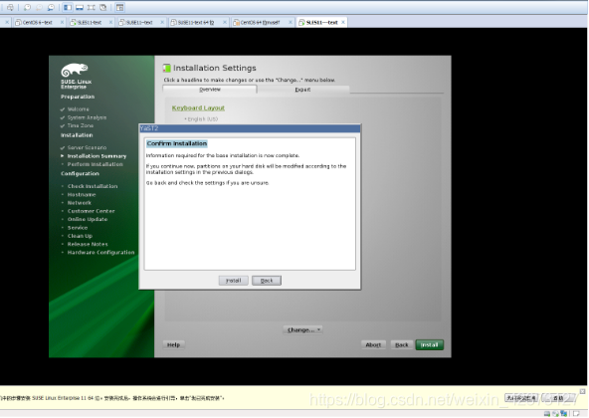Click the Online Update step in sidebar
This screenshot has width=589, height=418.
pos(88,219)
